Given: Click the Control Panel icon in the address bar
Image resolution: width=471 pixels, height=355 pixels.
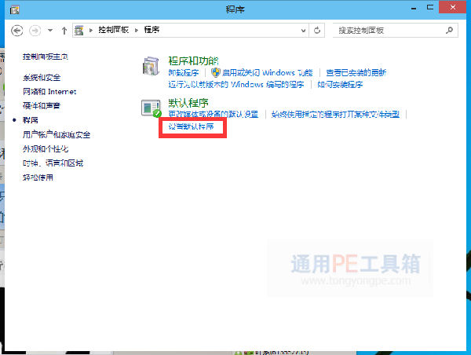Looking at the screenshot, I should 79,30.
